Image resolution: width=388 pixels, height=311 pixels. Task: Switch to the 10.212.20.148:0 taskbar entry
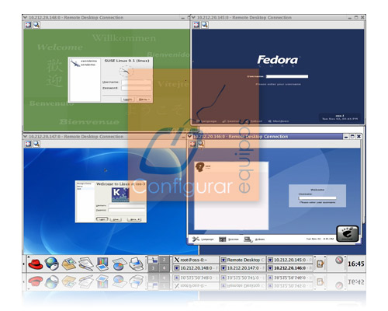(x=196, y=268)
